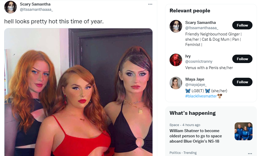Open the William Shatner Blue Origin news story

pos(196,136)
